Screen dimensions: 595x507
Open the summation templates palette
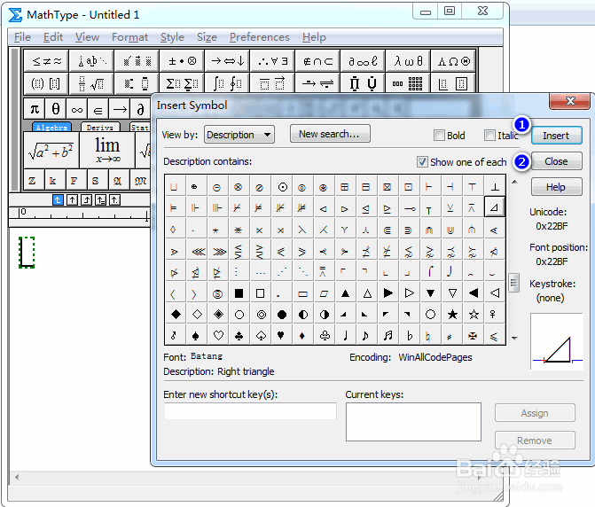pyautogui.click(x=182, y=83)
